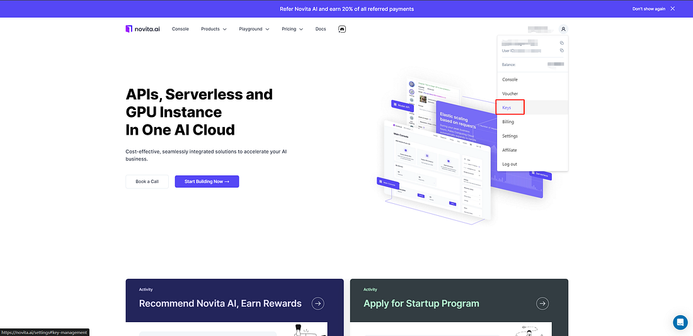Screen dimensions: 693x336
Task: Open the Discord icon link
Action: 342,29
